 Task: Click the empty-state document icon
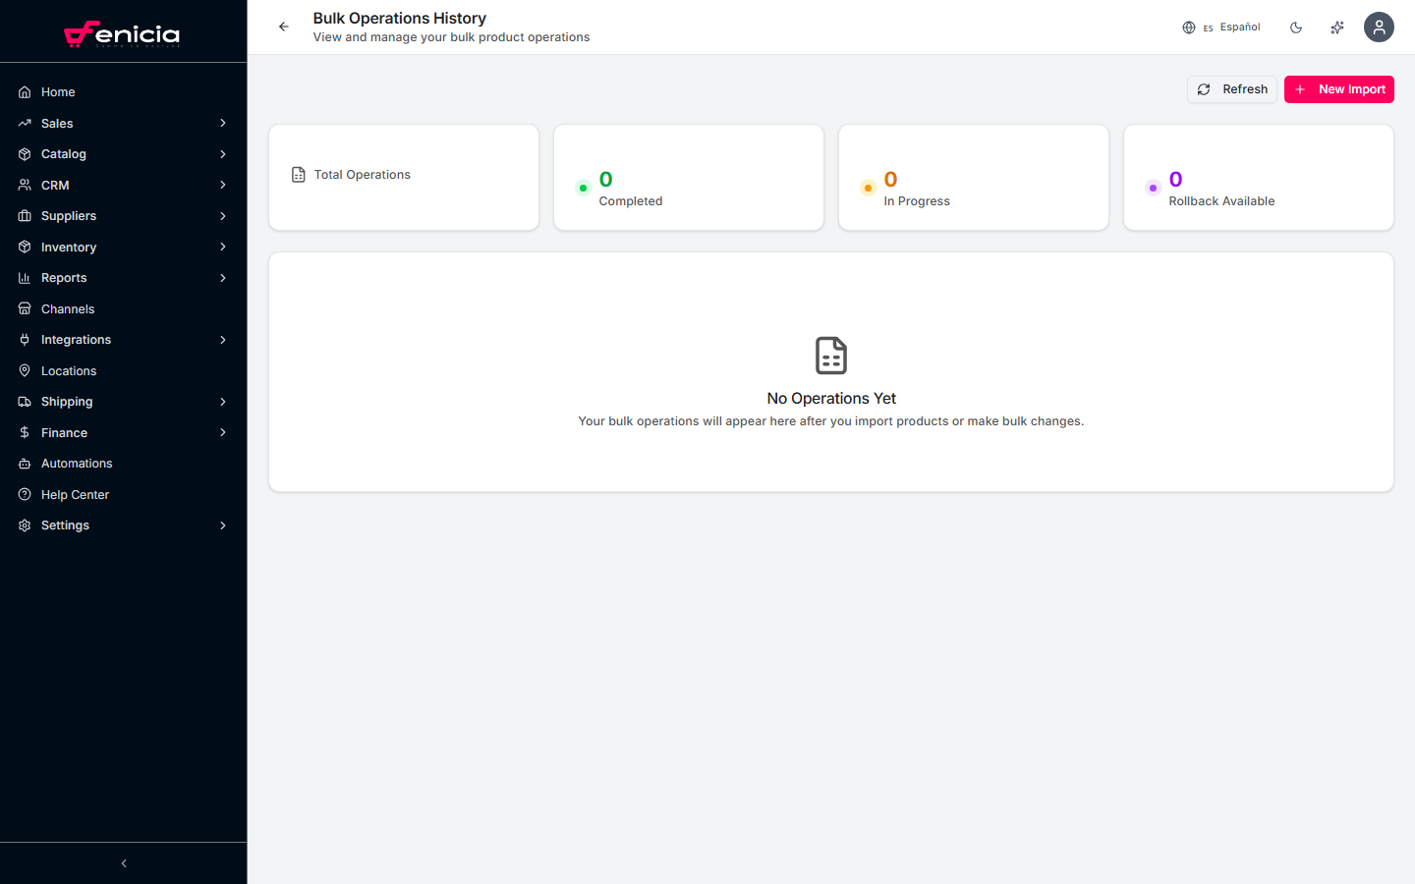(x=831, y=356)
